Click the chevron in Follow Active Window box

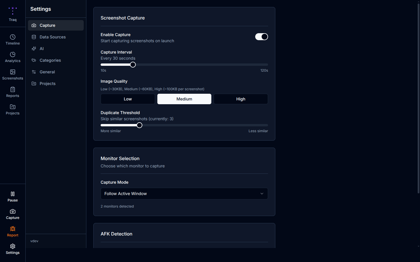262,194
